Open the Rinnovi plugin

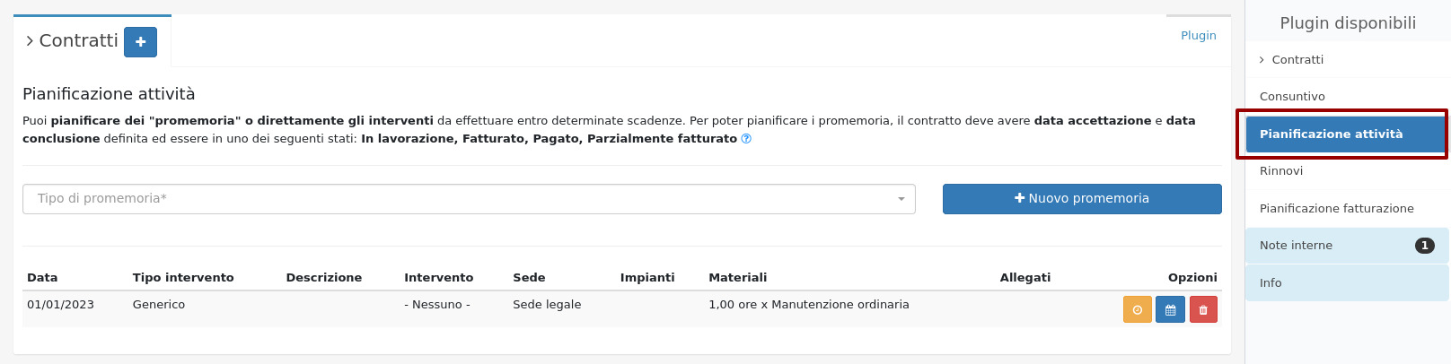pyautogui.click(x=1281, y=171)
